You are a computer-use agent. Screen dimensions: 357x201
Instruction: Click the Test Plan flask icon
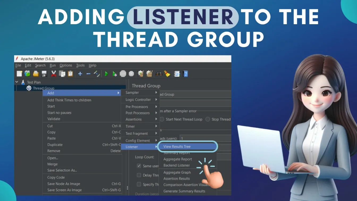click(23, 82)
